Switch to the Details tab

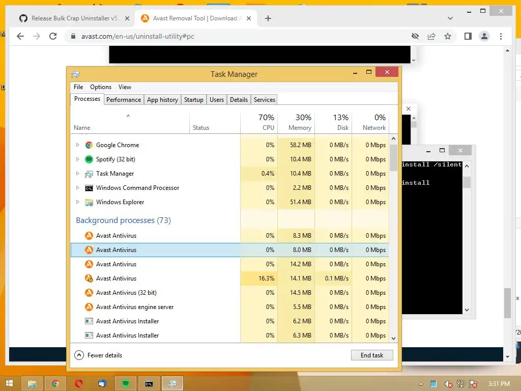tap(239, 100)
